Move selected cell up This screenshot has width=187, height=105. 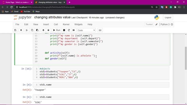44,30
